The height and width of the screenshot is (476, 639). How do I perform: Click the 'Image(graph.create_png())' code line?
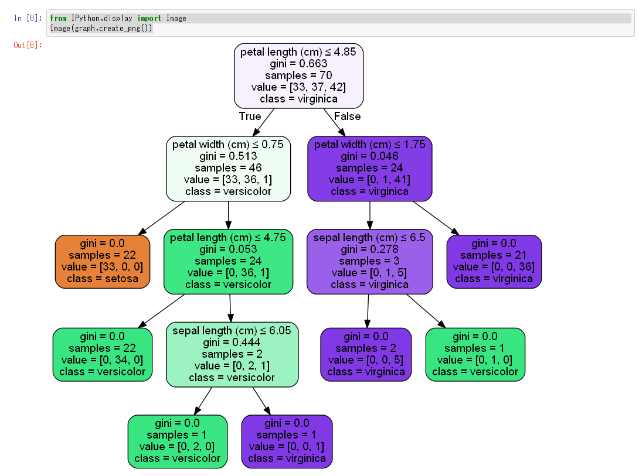(97, 28)
